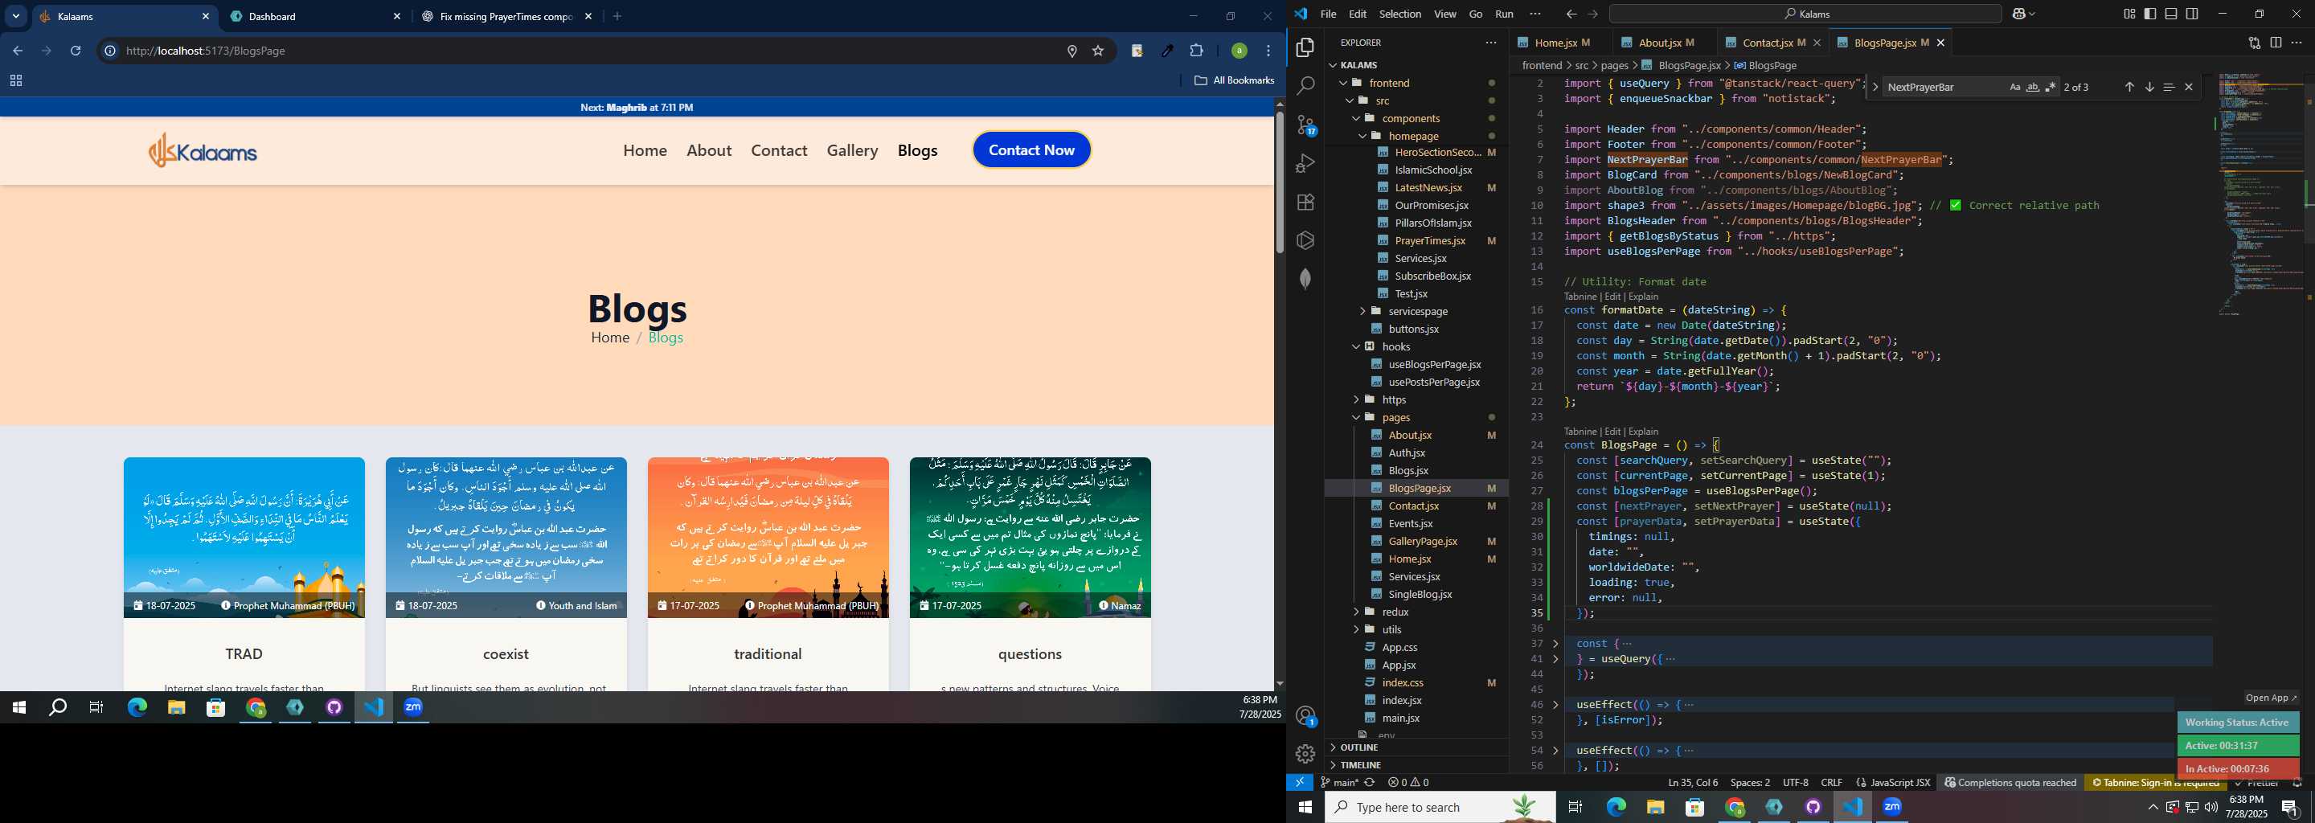This screenshot has height=823, width=2315.
Task: Open editor More Actions ellipsis menu
Action: pyautogui.click(x=2297, y=43)
